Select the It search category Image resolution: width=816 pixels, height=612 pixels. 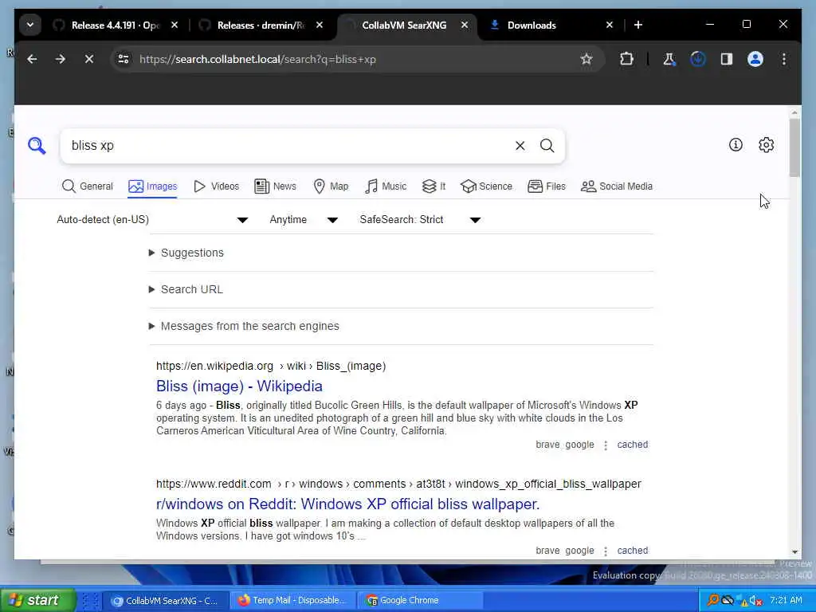click(433, 186)
